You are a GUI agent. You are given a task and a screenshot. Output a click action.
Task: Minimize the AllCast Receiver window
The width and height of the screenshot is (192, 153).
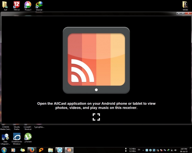(179, 13)
